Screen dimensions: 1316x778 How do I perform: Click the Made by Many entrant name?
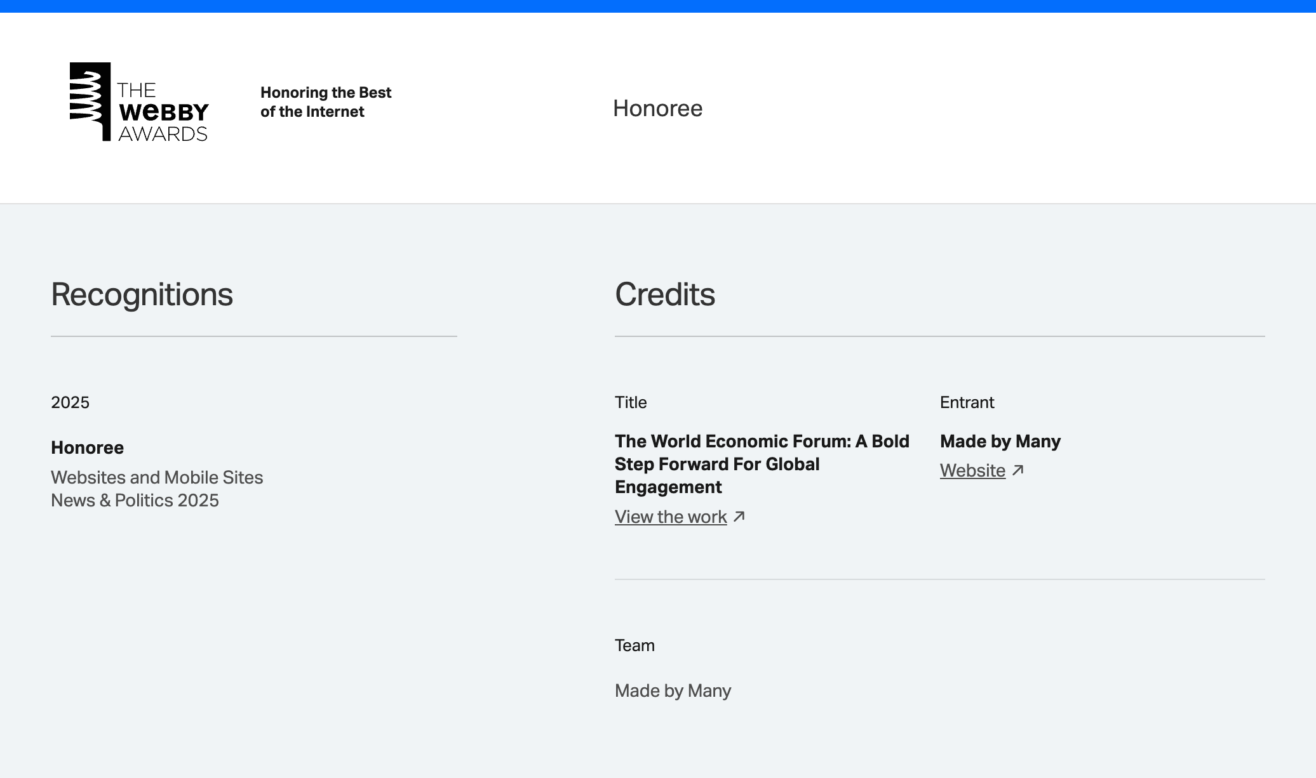1000,441
